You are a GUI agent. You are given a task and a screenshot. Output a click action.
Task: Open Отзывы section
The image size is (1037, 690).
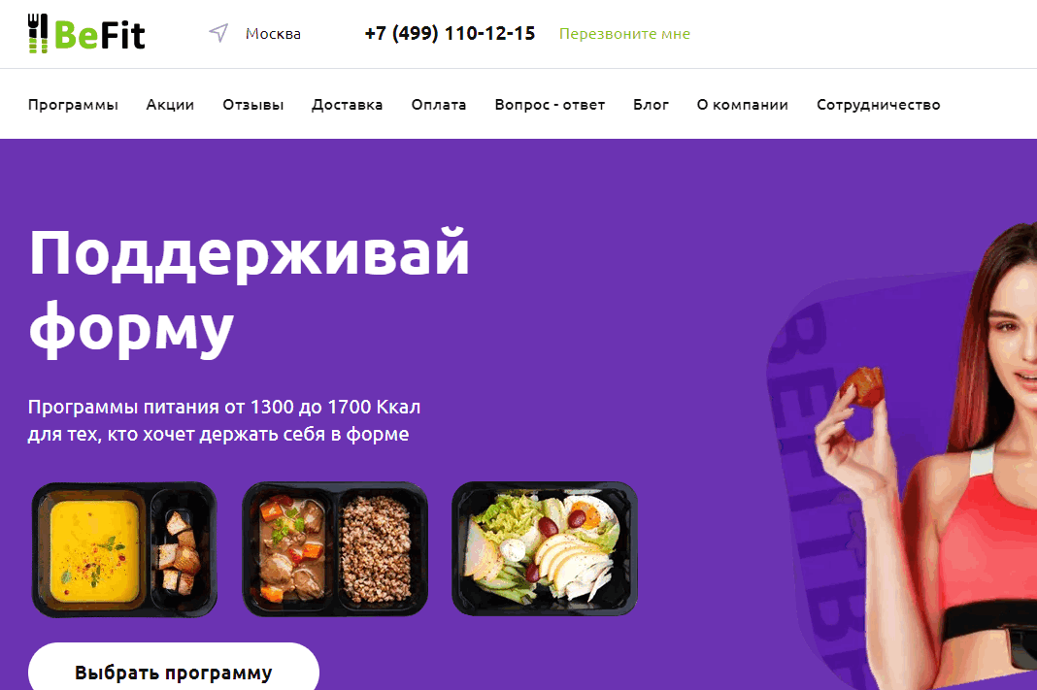253,105
